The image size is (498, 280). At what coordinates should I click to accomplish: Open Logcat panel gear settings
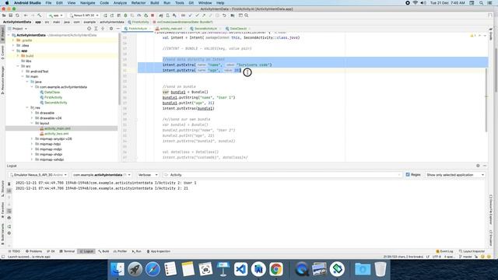pos(478,166)
